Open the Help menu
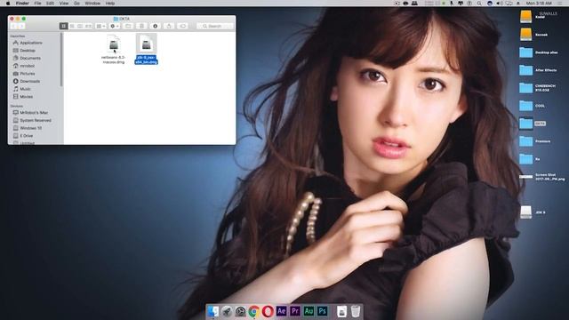The height and width of the screenshot is (320, 569). (x=110, y=3)
